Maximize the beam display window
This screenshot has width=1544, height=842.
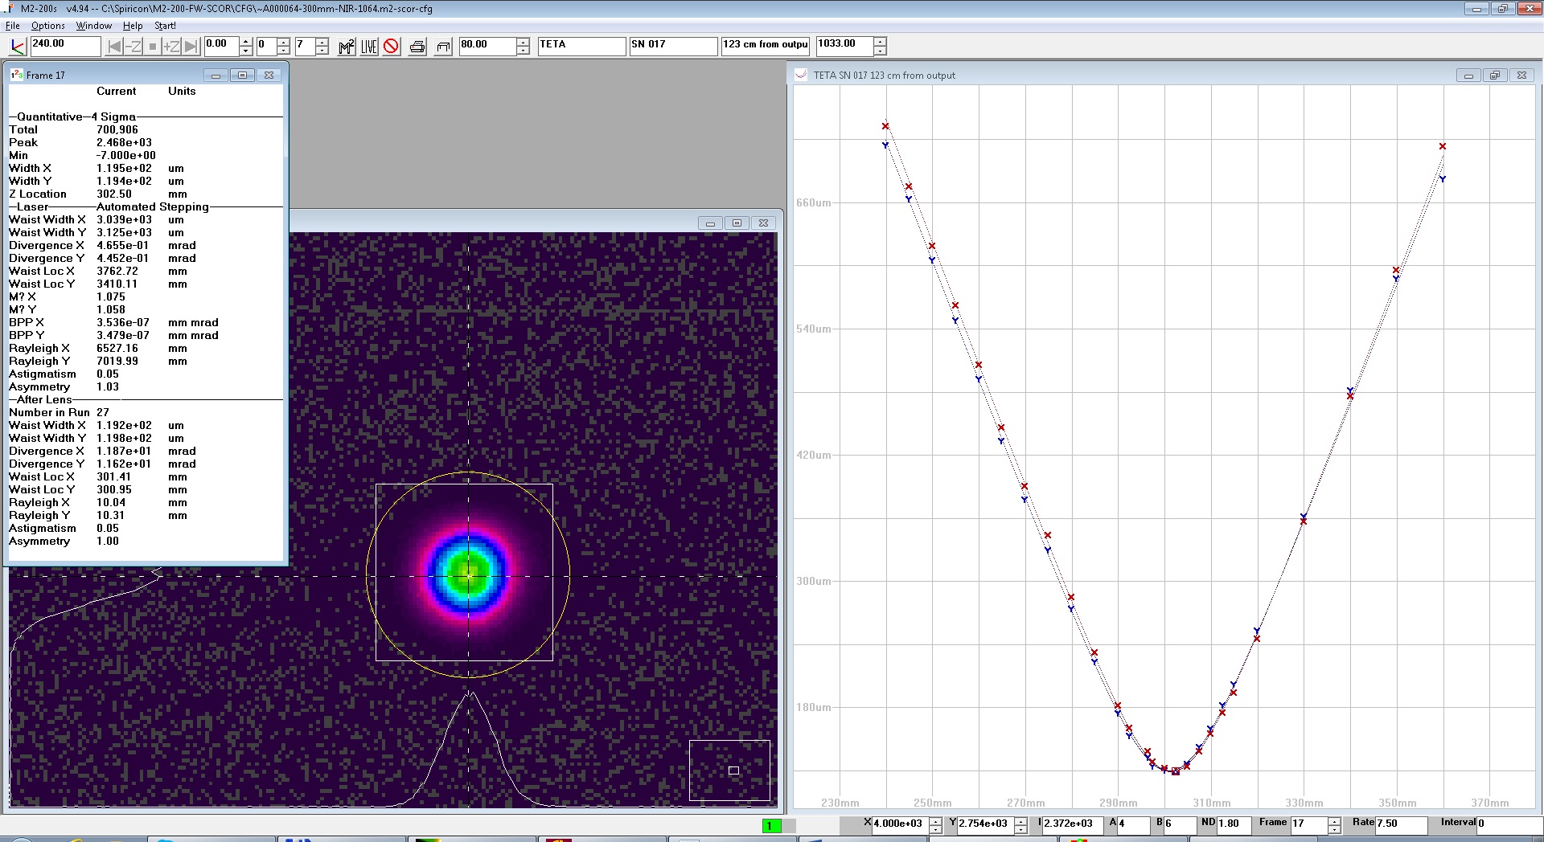pyautogui.click(x=737, y=223)
